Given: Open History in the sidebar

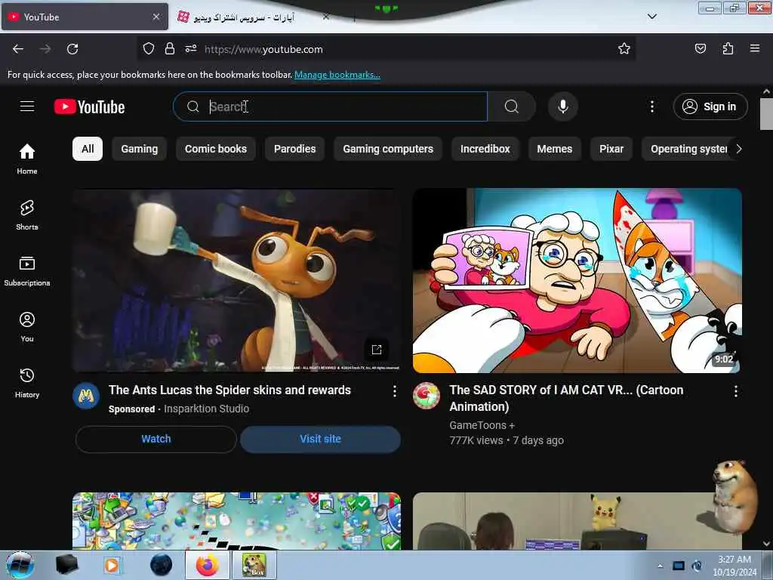Looking at the screenshot, I should [x=27, y=383].
